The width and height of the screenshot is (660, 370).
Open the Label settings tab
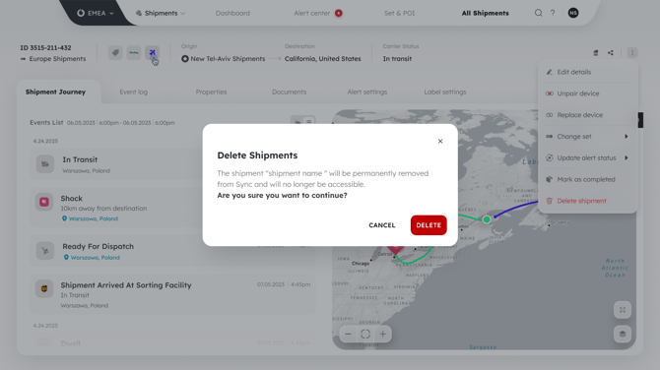[445, 92]
